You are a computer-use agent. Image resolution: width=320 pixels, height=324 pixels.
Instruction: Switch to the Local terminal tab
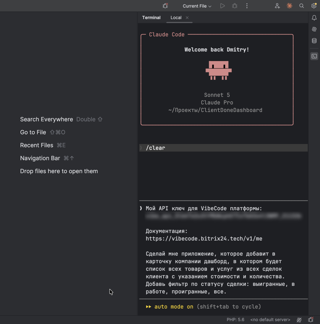click(x=176, y=18)
